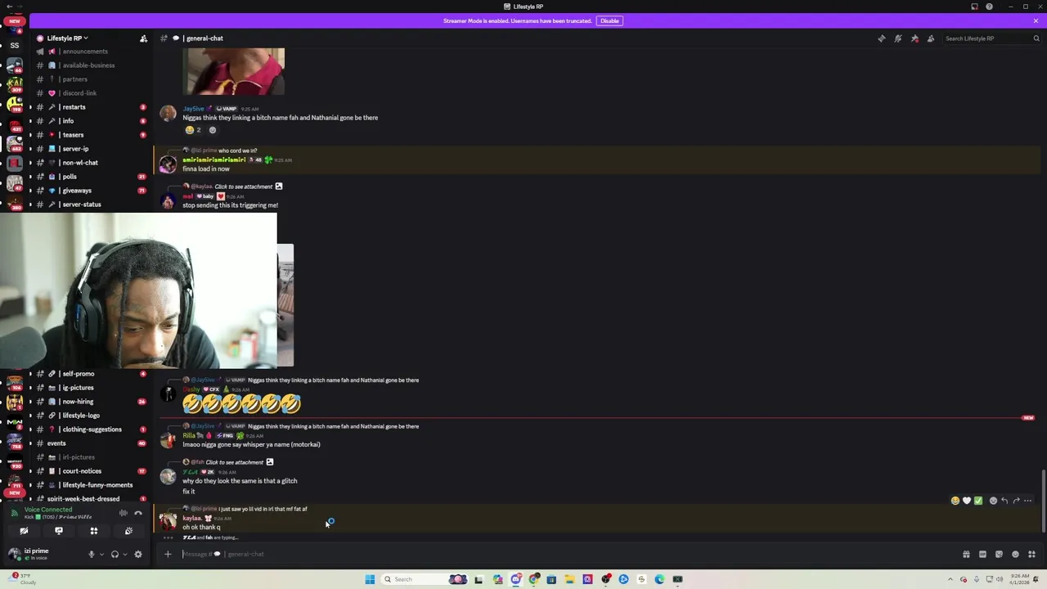Image resolution: width=1047 pixels, height=589 pixels.
Task: Click the izi prime user avatar
Action: 14,554
